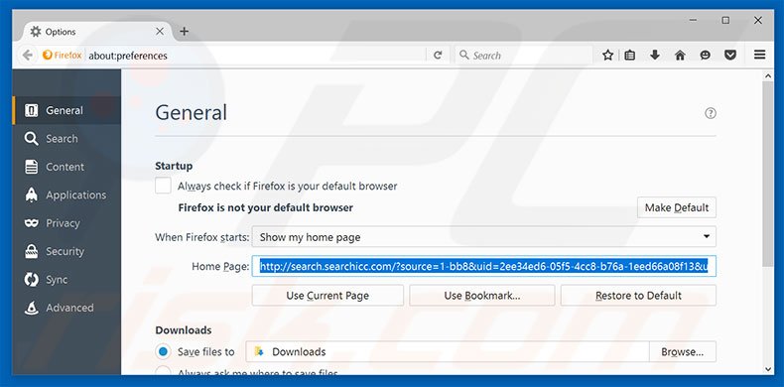The image size is (784, 387).
Task: Click the about:preferences address bar
Action: (255, 55)
